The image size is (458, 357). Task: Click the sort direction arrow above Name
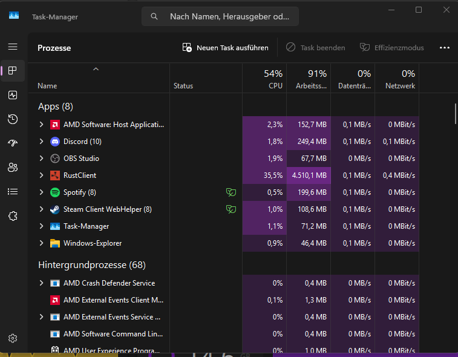click(96, 69)
